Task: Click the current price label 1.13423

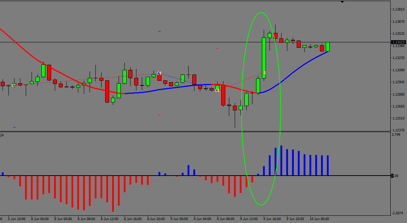Action: point(398,42)
